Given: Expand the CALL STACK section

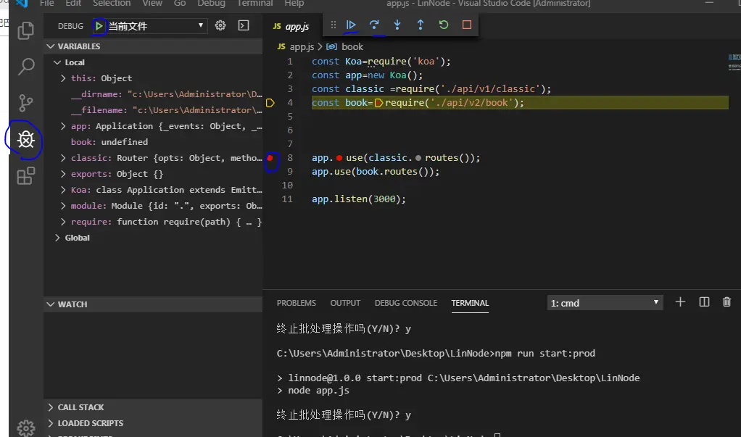Looking at the screenshot, I should 80,407.
